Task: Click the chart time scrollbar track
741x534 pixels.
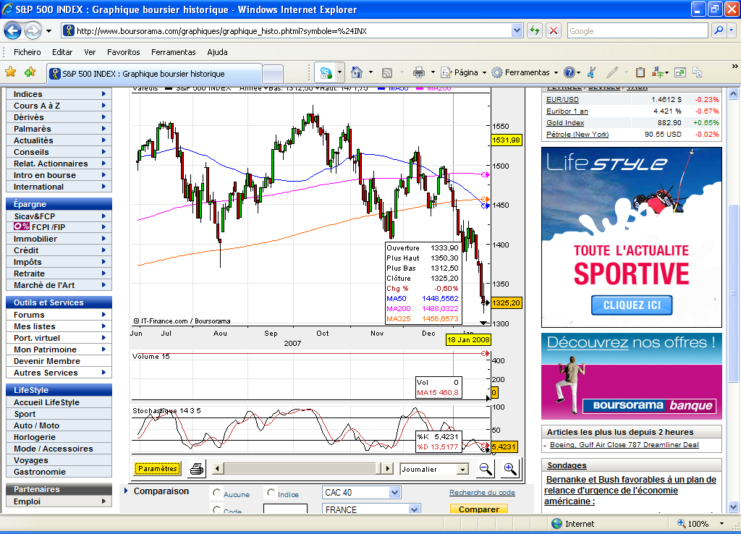Action: 300,469
